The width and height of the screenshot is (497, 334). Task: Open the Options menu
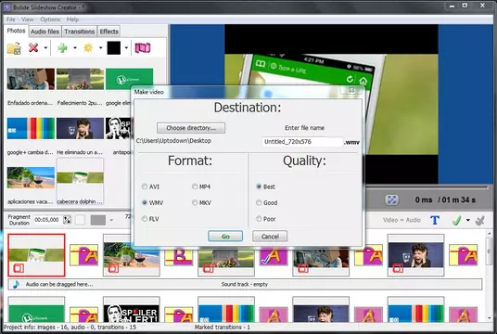click(50, 19)
